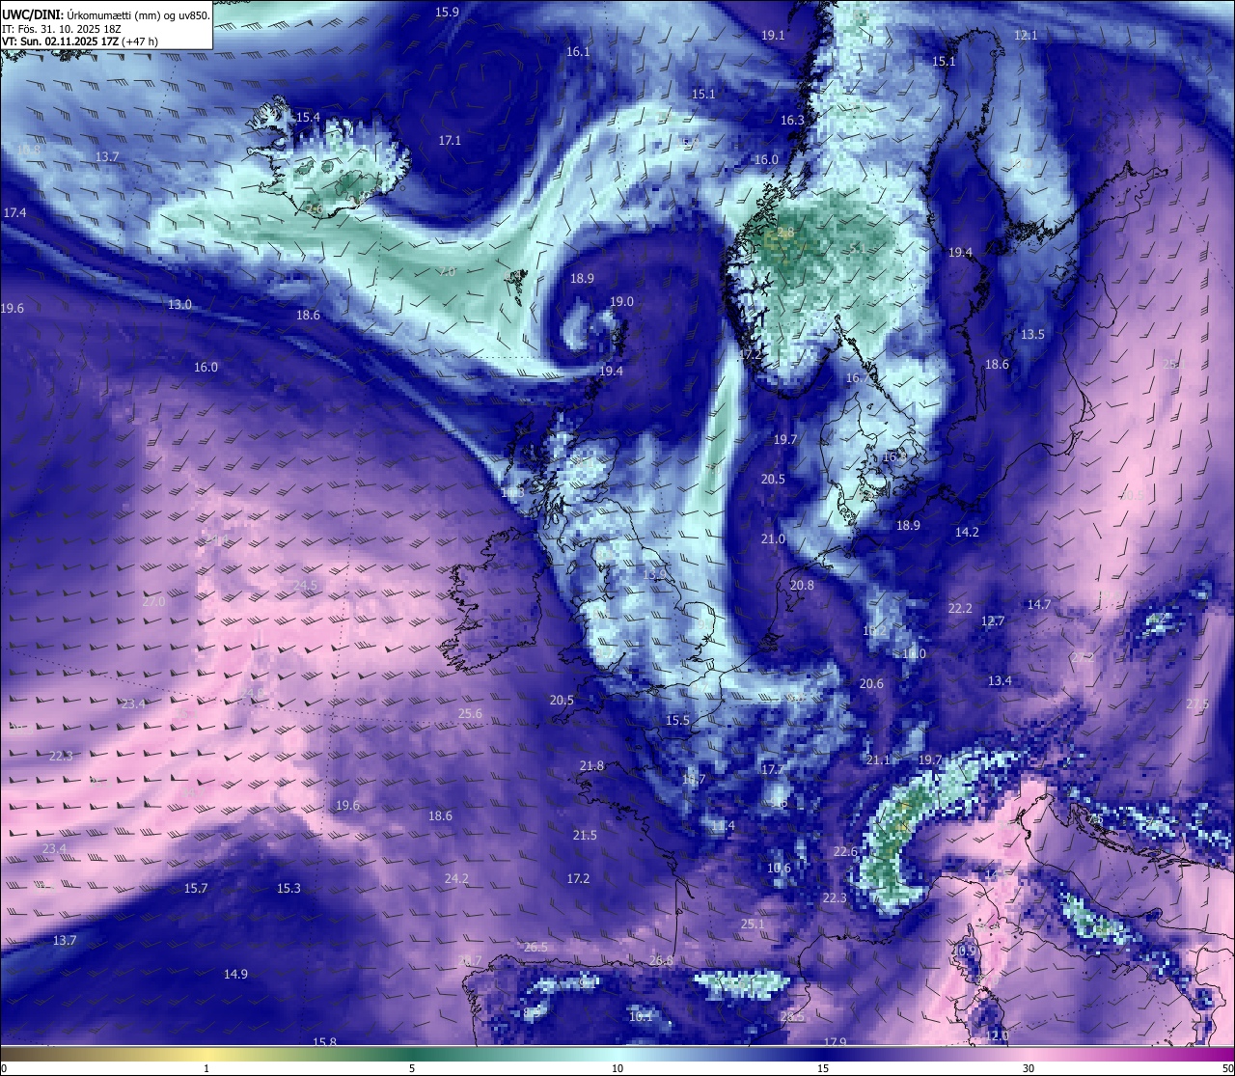Screen dimensions: 1235x1076
Task: Click the map value 25.6
Action: [470, 714]
